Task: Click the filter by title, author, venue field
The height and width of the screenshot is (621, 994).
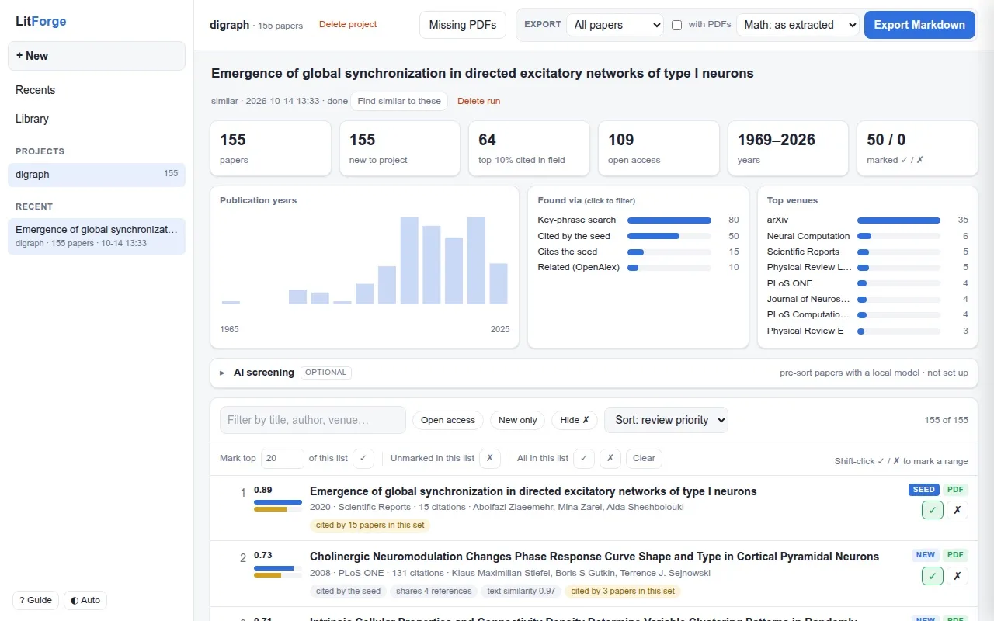Action: point(313,420)
